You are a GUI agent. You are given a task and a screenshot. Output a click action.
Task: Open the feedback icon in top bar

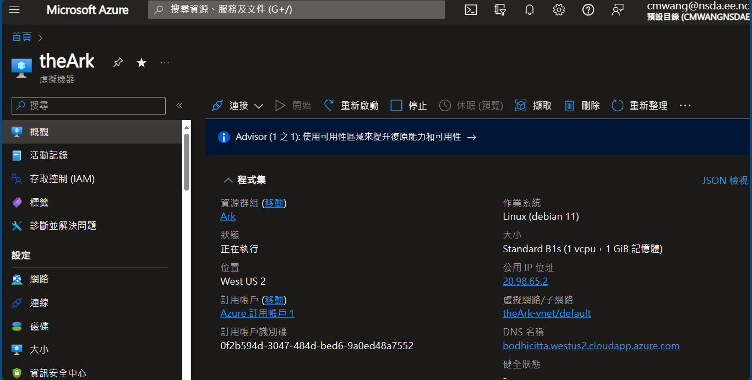point(618,10)
